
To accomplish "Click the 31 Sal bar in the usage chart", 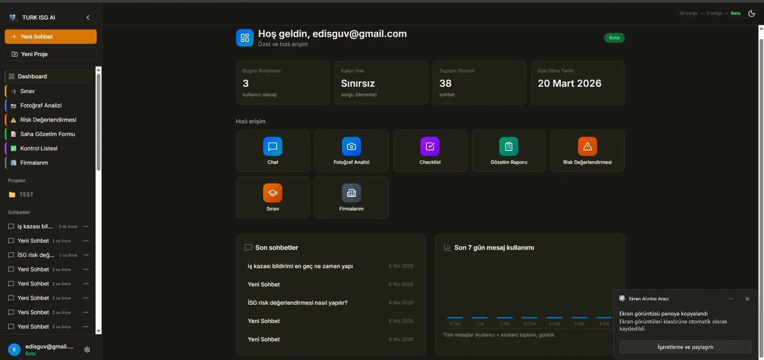I will [455, 318].
